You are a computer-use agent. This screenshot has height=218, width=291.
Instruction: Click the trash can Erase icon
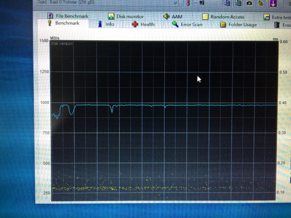277,25
